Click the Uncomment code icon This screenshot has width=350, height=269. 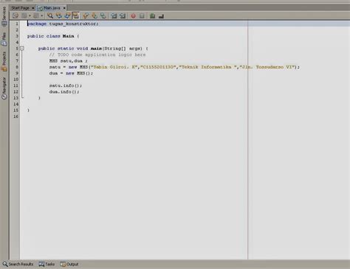click(x=161, y=16)
